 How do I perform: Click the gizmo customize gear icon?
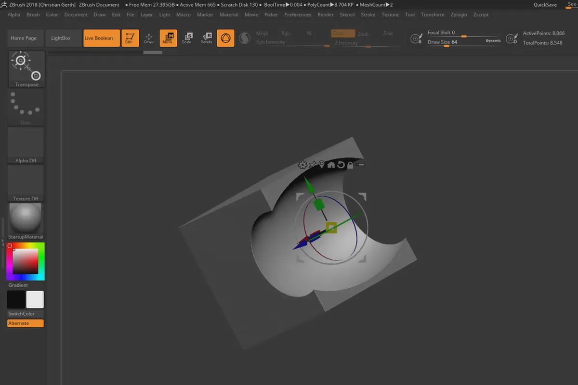coord(302,165)
